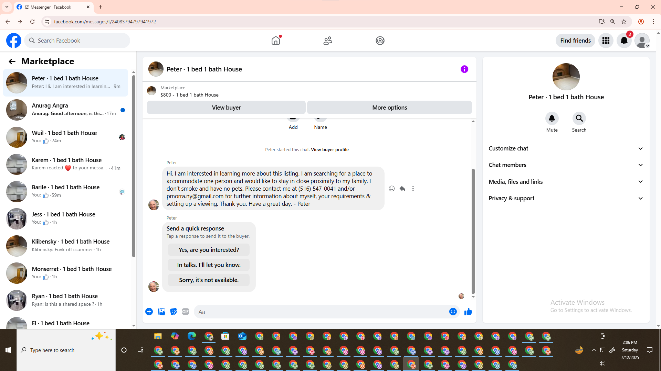Click the reply arrow on Peter's message
Viewport: 661px width, 371px height.
(x=402, y=189)
